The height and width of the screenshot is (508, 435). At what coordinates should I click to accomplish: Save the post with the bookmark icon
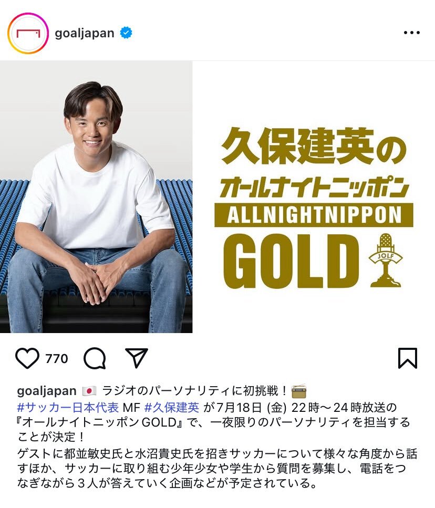(408, 358)
